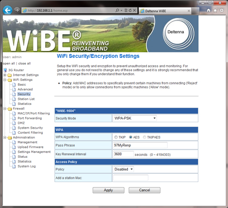This screenshot has width=228, height=208.
Task: Open the Access Policy dropdown
Action: point(123,169)
